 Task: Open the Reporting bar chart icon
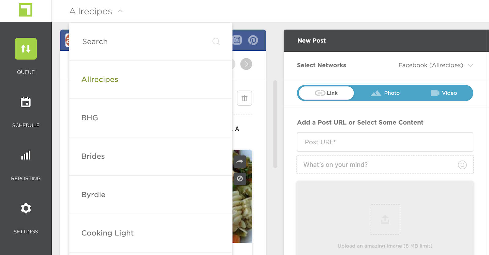pyautogui.click(x=26, y=155)
